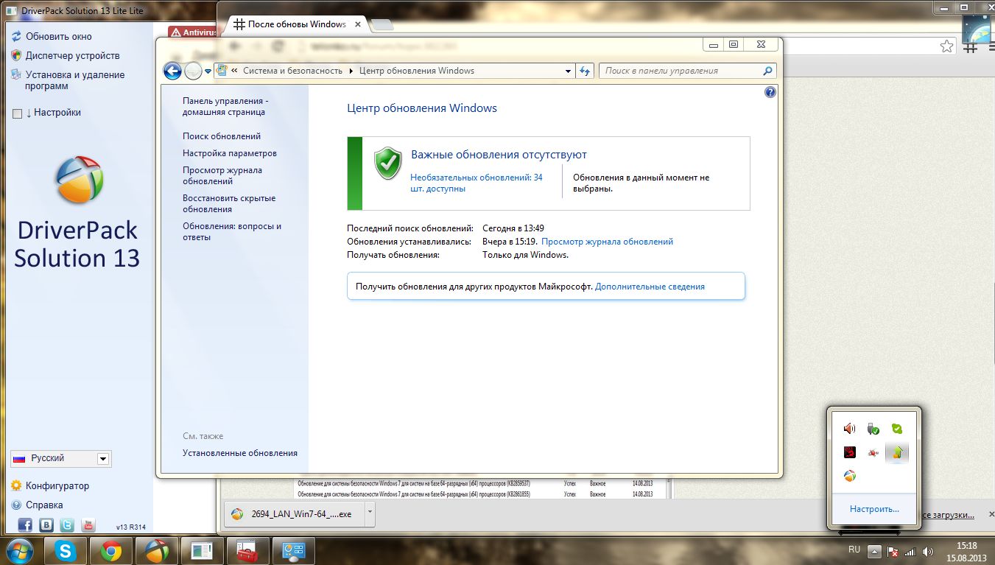Open DriverPack's VK social icon
Screen dimensions: 995x565
[x=46, y=525]
